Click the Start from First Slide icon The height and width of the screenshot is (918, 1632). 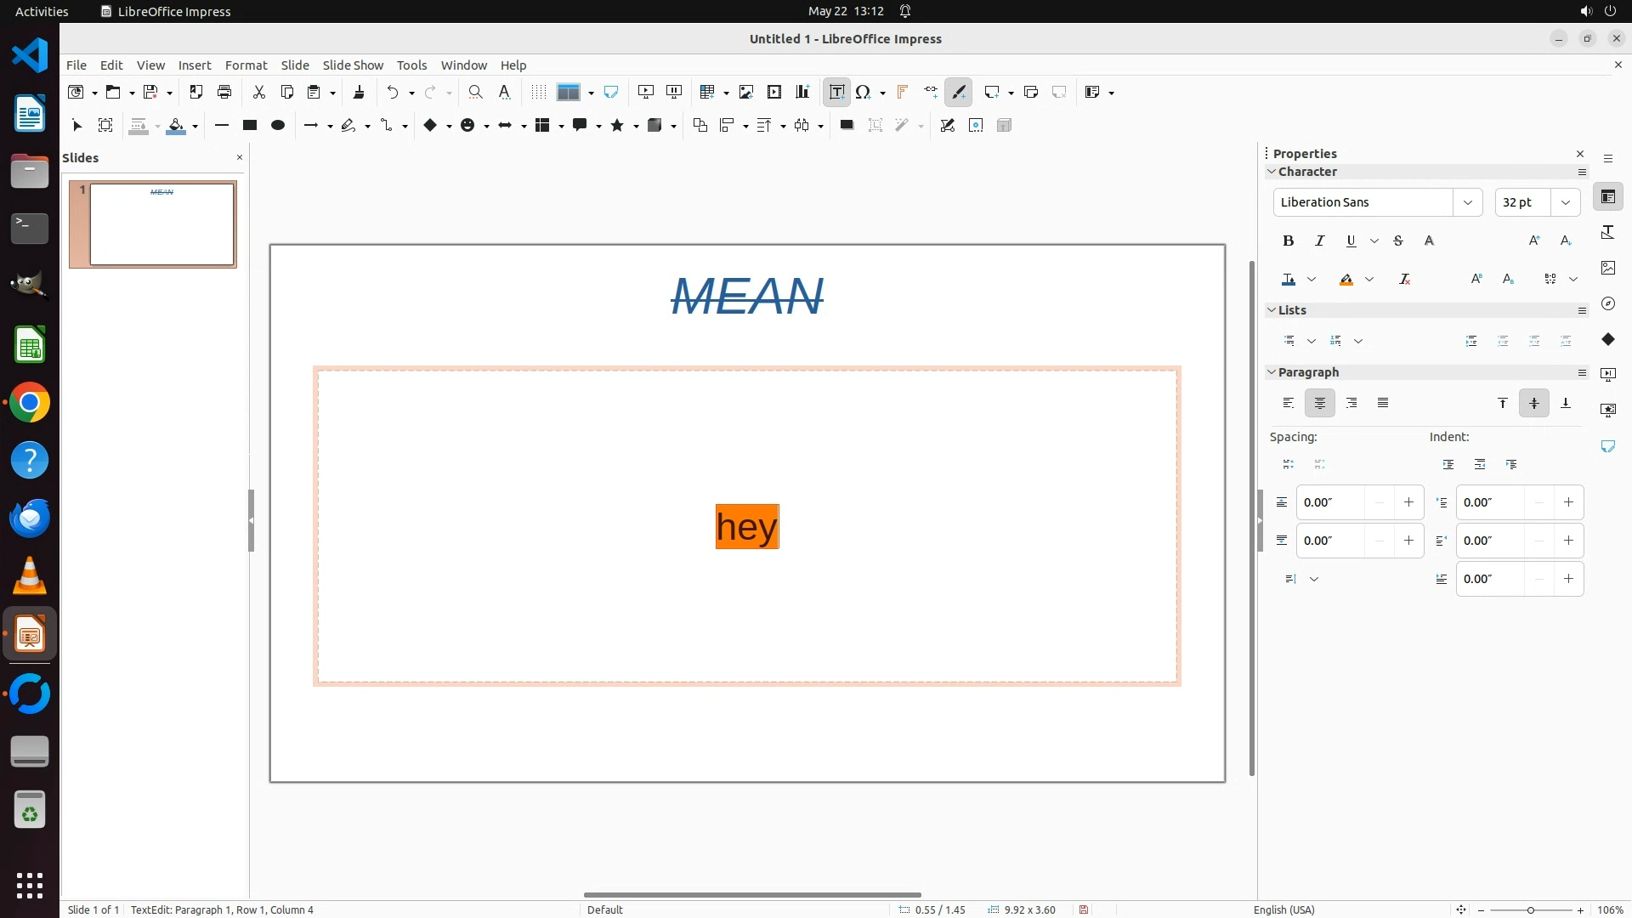coord(646,92)
